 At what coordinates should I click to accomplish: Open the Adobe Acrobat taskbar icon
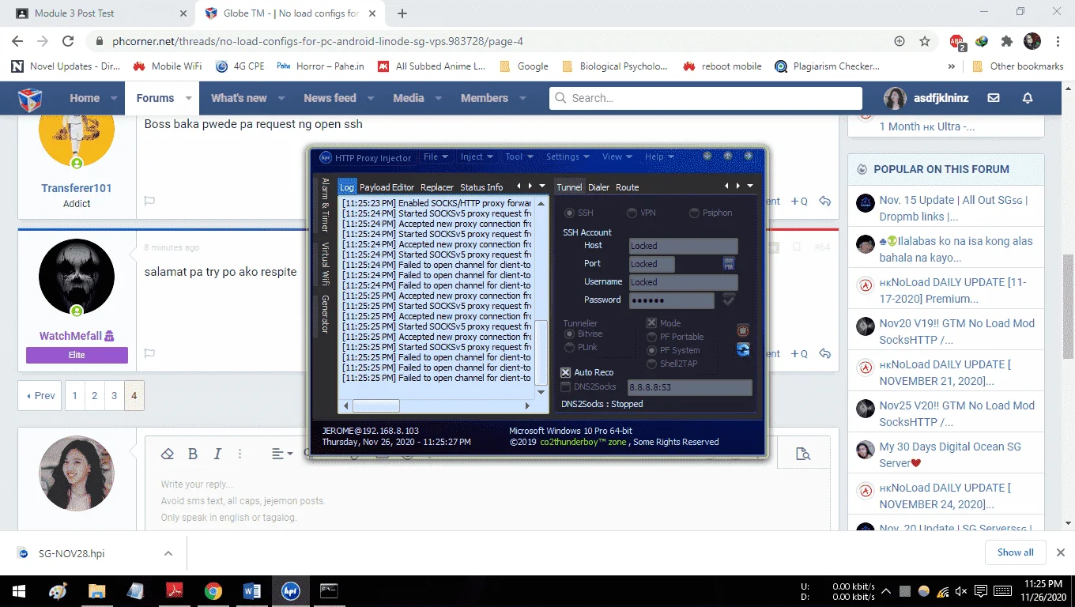pos(175,590)
